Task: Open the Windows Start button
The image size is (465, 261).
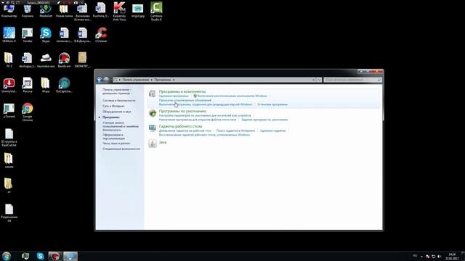Action: 7,256
